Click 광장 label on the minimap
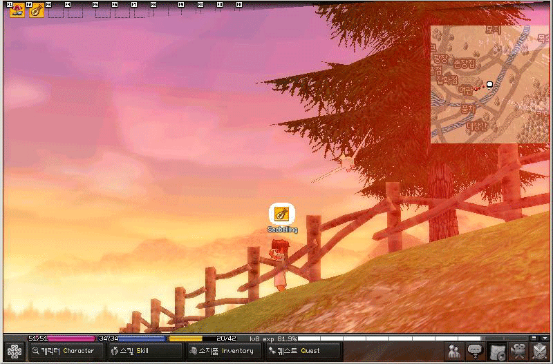 click(x=440, y=59)
